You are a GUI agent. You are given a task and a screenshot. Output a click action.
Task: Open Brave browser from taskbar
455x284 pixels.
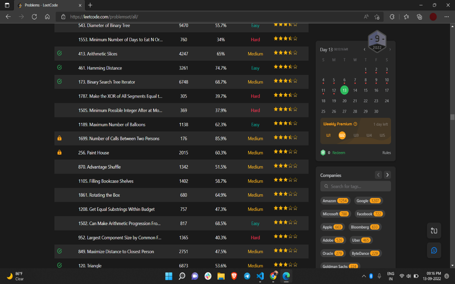[x=234, y=276]
